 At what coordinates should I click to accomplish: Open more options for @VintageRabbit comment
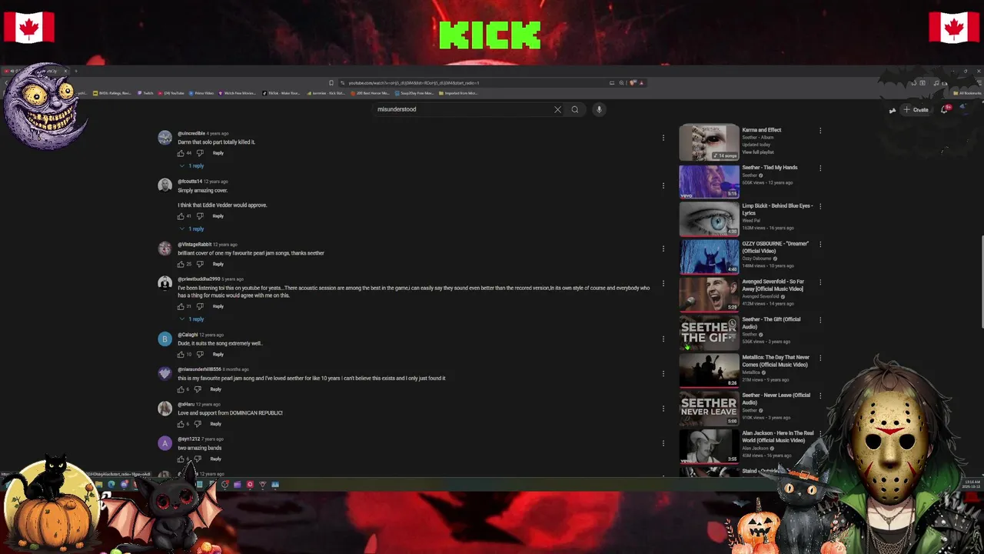[663, 249]
